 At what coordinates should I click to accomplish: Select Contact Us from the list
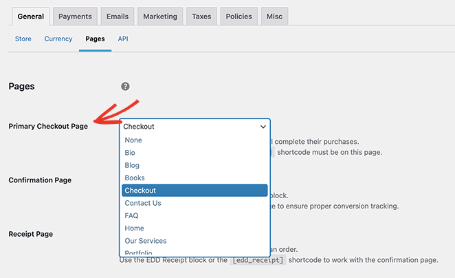point(143,203)
